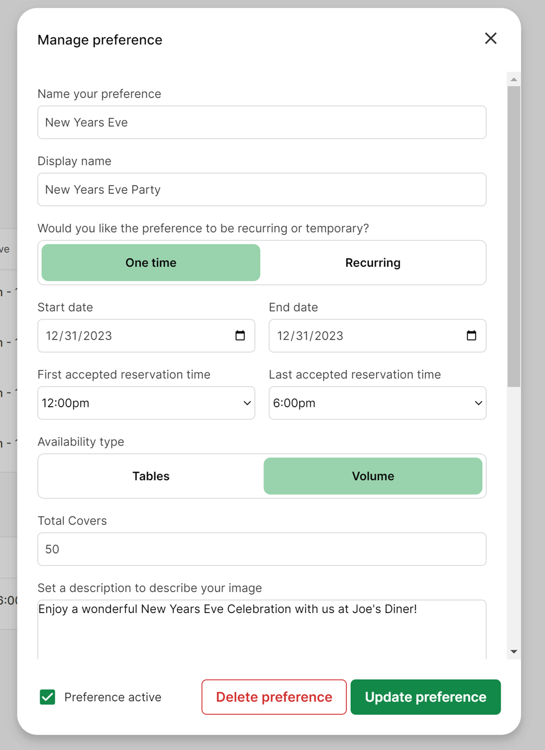Select the One time option
This screenshot has height=750, width=545.
click(x=150, y=263)
